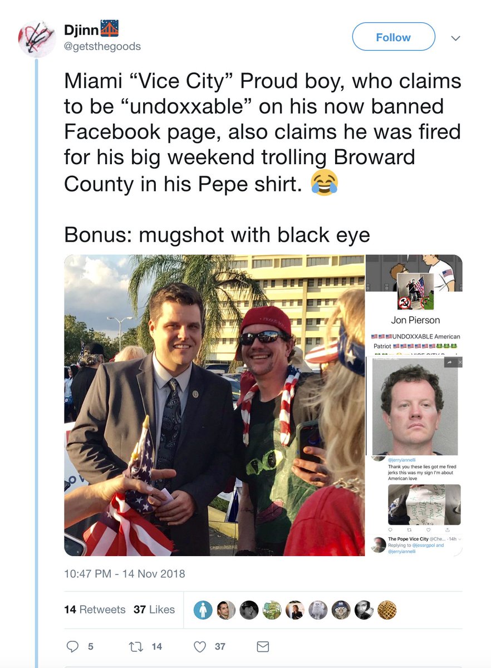Click the first blue liker avatar
This screenshot has height=668, width=491.
(203, 610)
